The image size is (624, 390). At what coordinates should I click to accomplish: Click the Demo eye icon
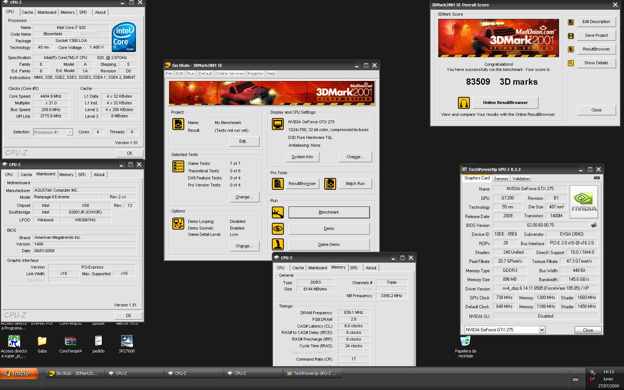point(278,229)
